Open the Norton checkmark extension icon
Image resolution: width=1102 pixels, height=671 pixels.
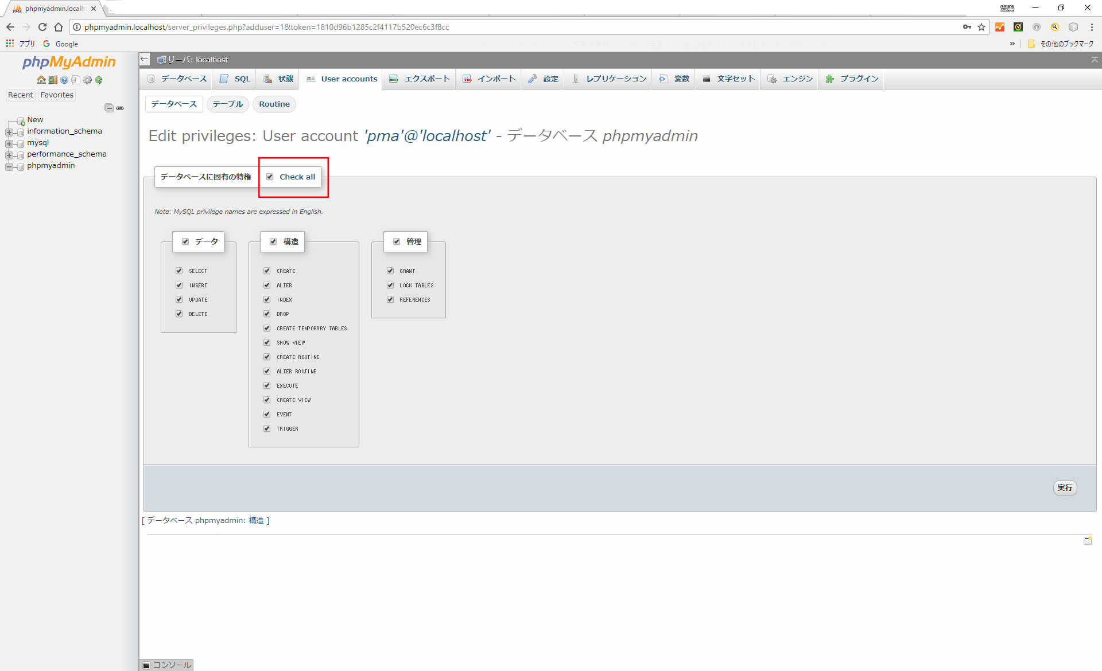pos(1018,27)
